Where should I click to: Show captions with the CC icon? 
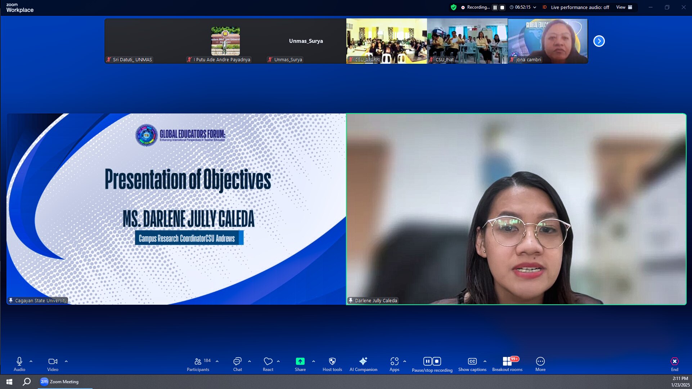472,361
